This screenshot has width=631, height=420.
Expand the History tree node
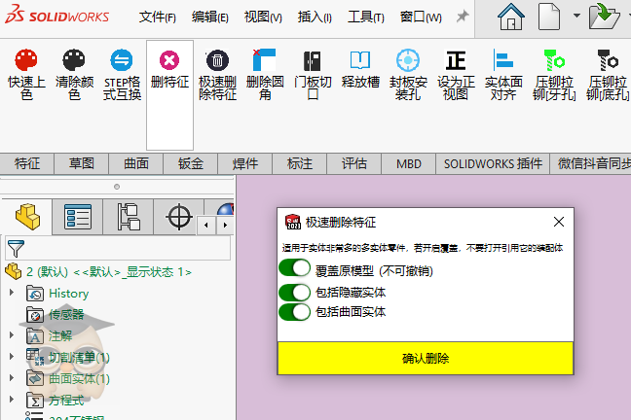tap(12, 293)
